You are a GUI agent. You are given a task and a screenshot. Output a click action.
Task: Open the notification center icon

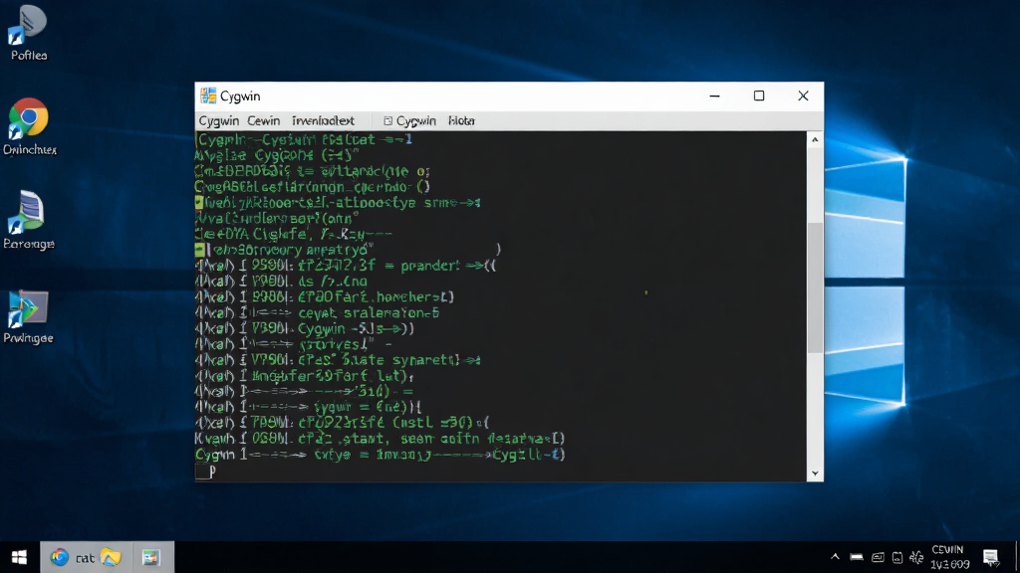pos(991,557)
